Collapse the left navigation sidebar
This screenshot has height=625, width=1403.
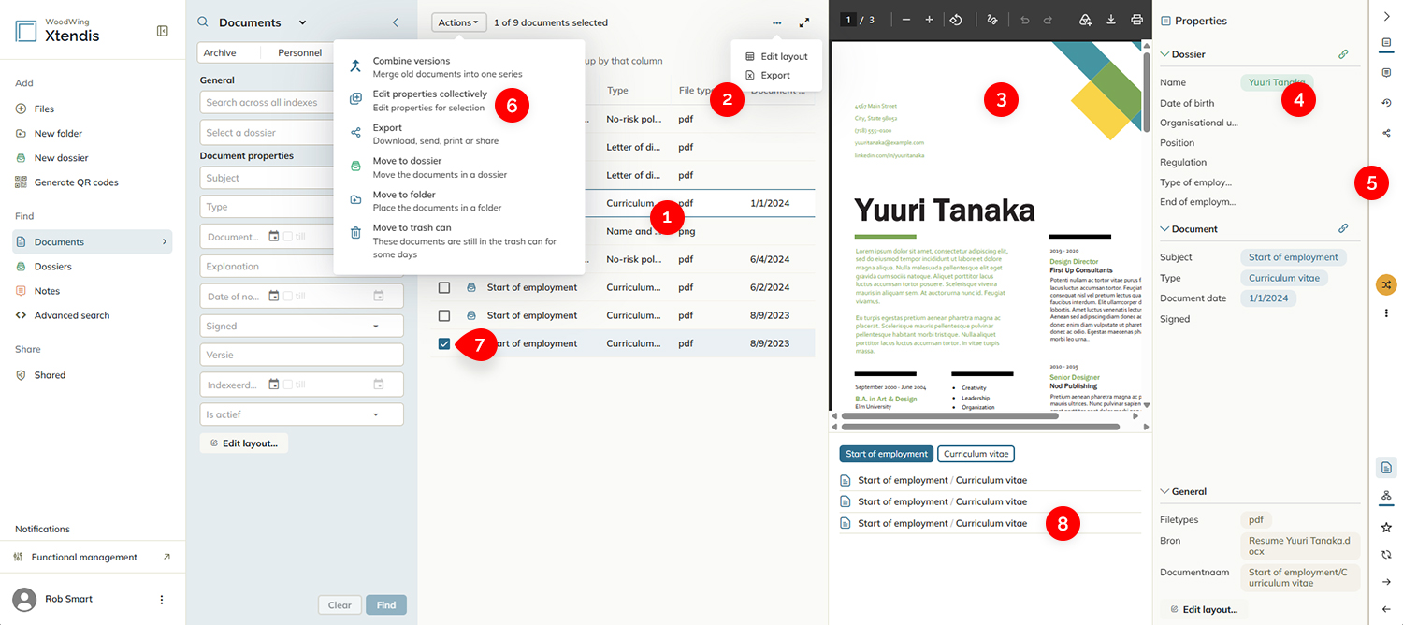click(163, 31)
